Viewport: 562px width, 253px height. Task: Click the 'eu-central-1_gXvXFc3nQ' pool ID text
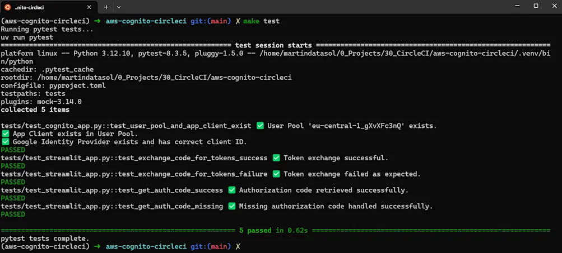357,126
